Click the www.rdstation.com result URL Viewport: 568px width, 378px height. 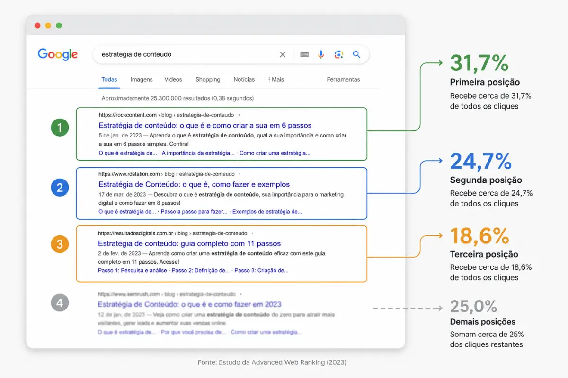(x=167, y=174)
